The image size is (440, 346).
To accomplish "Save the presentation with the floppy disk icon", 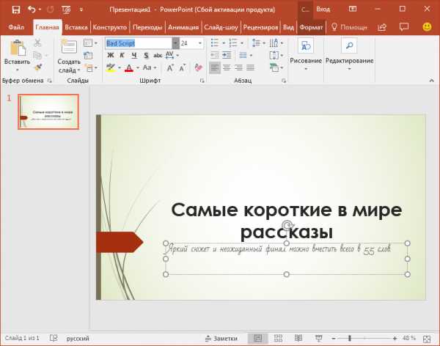I will [x=16, y=10].
